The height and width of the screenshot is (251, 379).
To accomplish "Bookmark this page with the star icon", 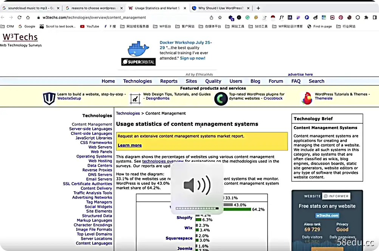I will tap(220, 17).
